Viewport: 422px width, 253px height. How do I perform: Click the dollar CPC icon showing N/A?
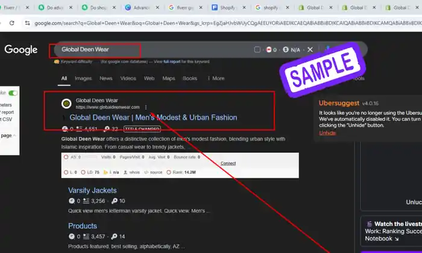pyautogui.click(x=286, y=50)
